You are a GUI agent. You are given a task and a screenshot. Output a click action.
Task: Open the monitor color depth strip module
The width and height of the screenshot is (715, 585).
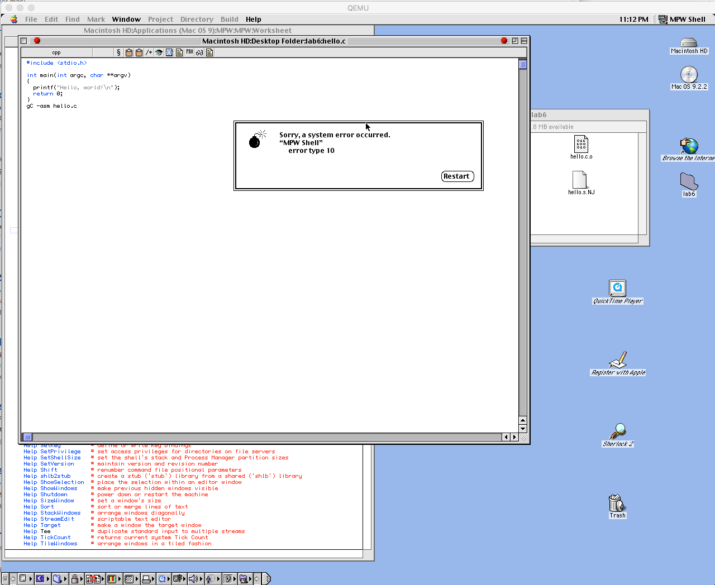(x=112, y=579)
